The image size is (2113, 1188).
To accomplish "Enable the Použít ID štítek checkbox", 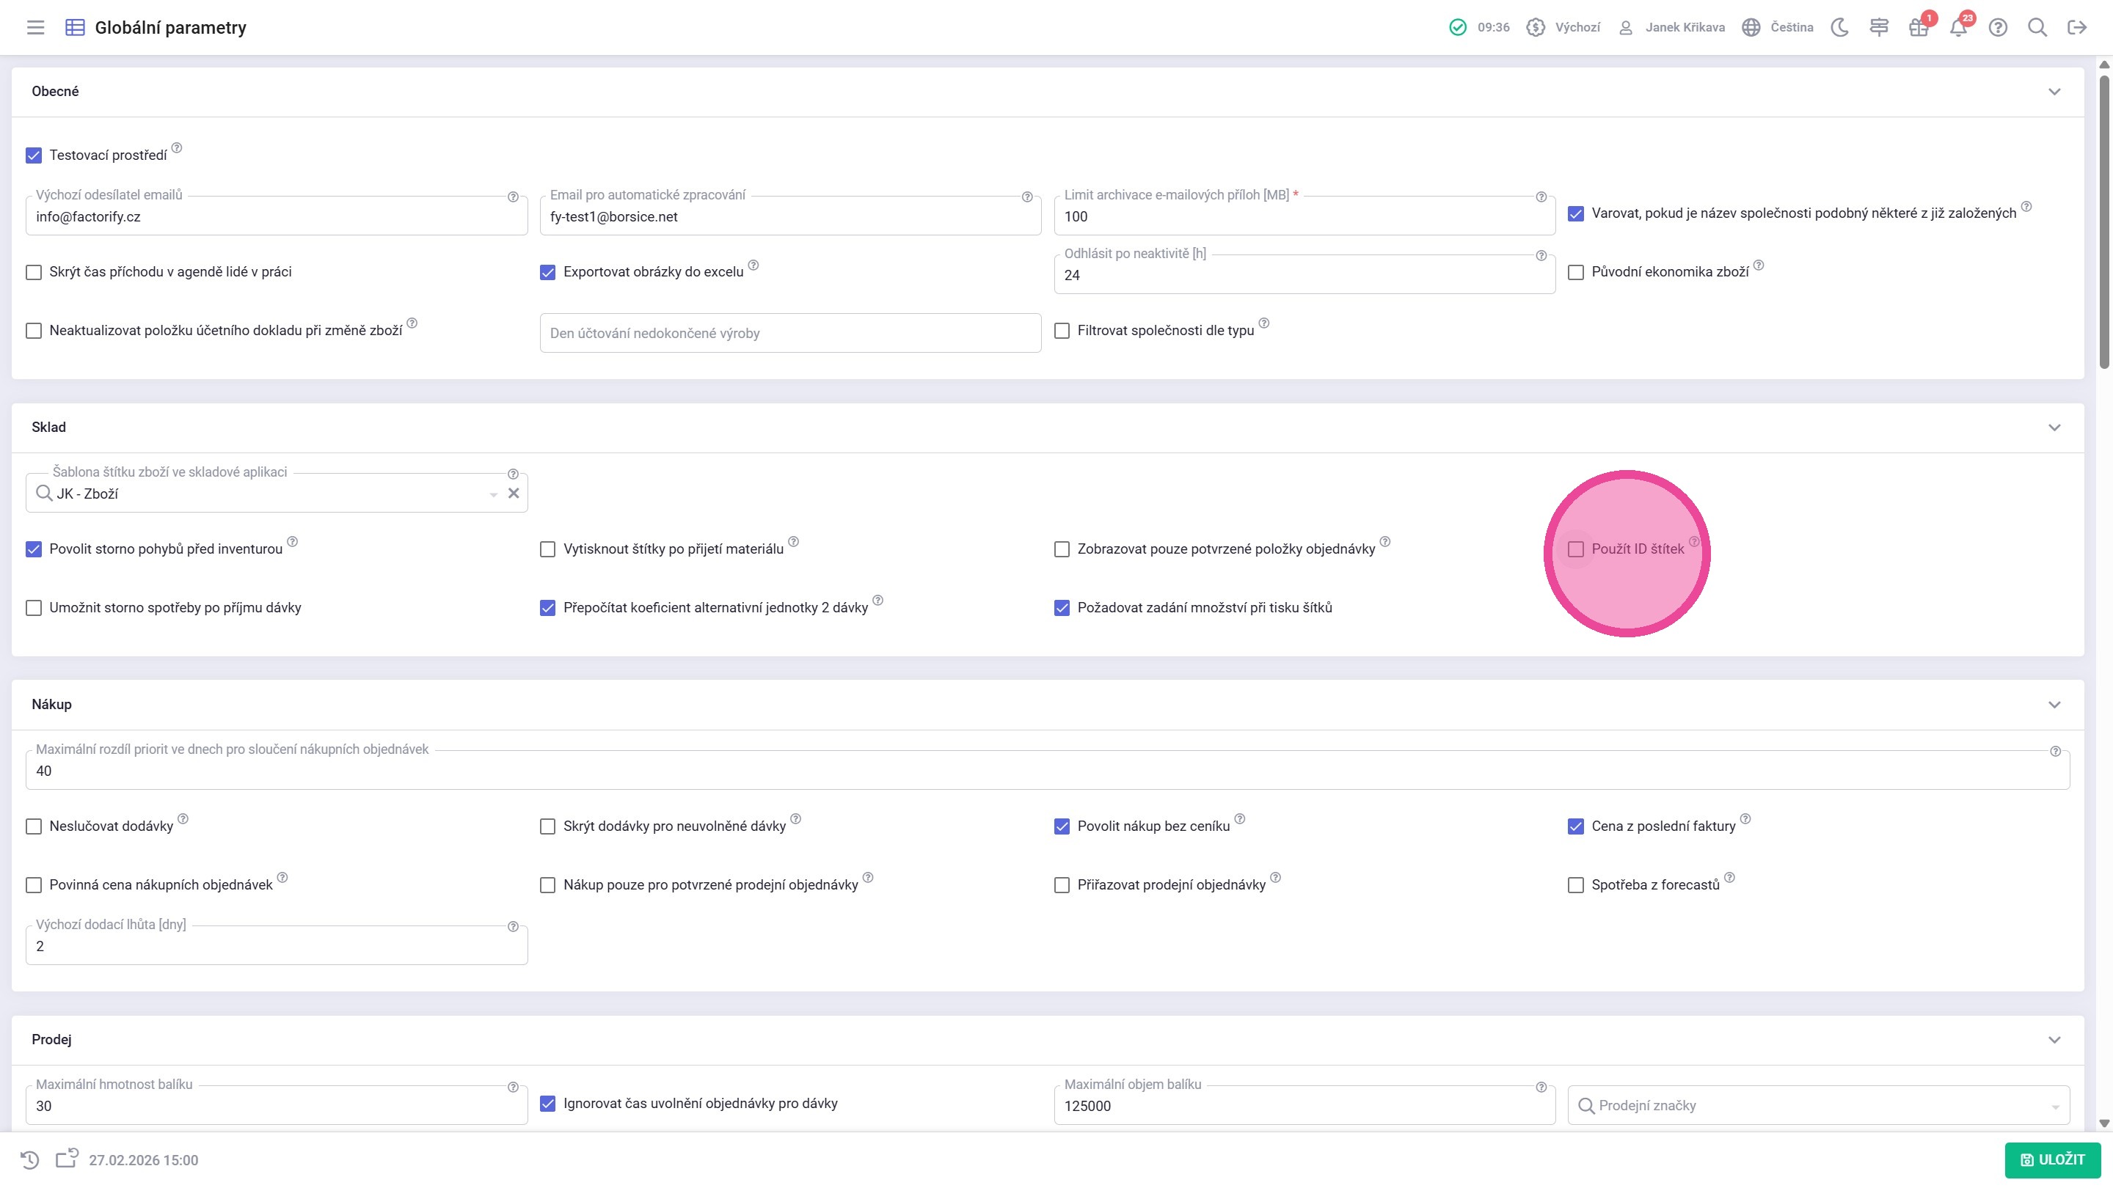I will coord(1576,549).
